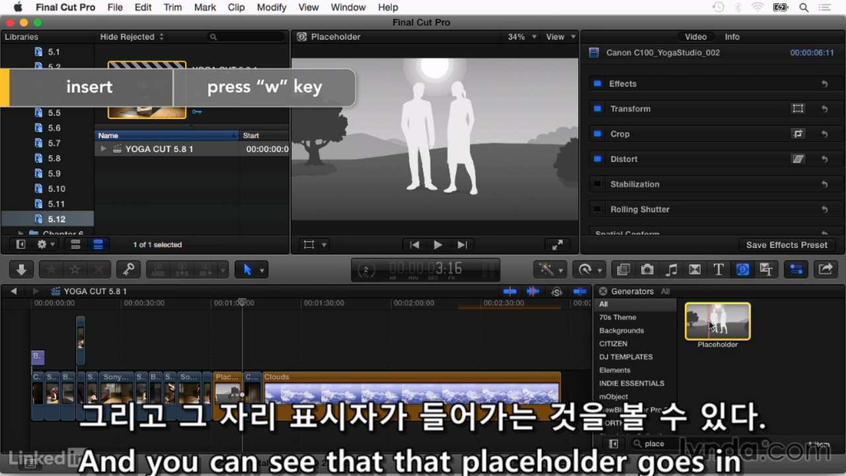
Task: Toggle the Inspector button
Action: click(796, 269)
